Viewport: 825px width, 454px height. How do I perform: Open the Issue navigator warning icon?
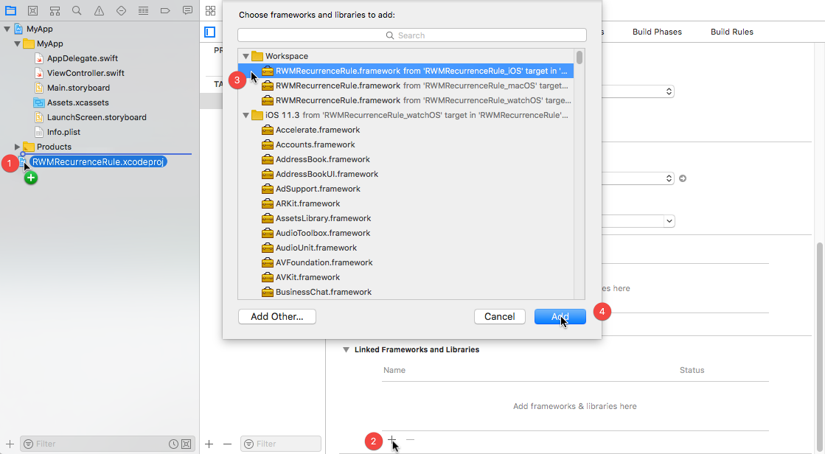click(99, 10)
